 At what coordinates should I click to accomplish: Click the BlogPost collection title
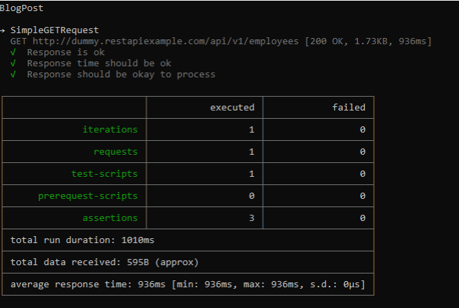point(20,8)
